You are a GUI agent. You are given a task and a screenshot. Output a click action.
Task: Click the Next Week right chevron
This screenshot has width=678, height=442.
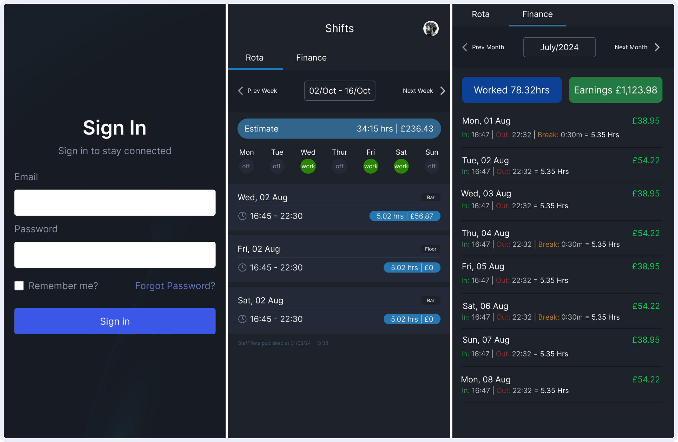point(442,91)
